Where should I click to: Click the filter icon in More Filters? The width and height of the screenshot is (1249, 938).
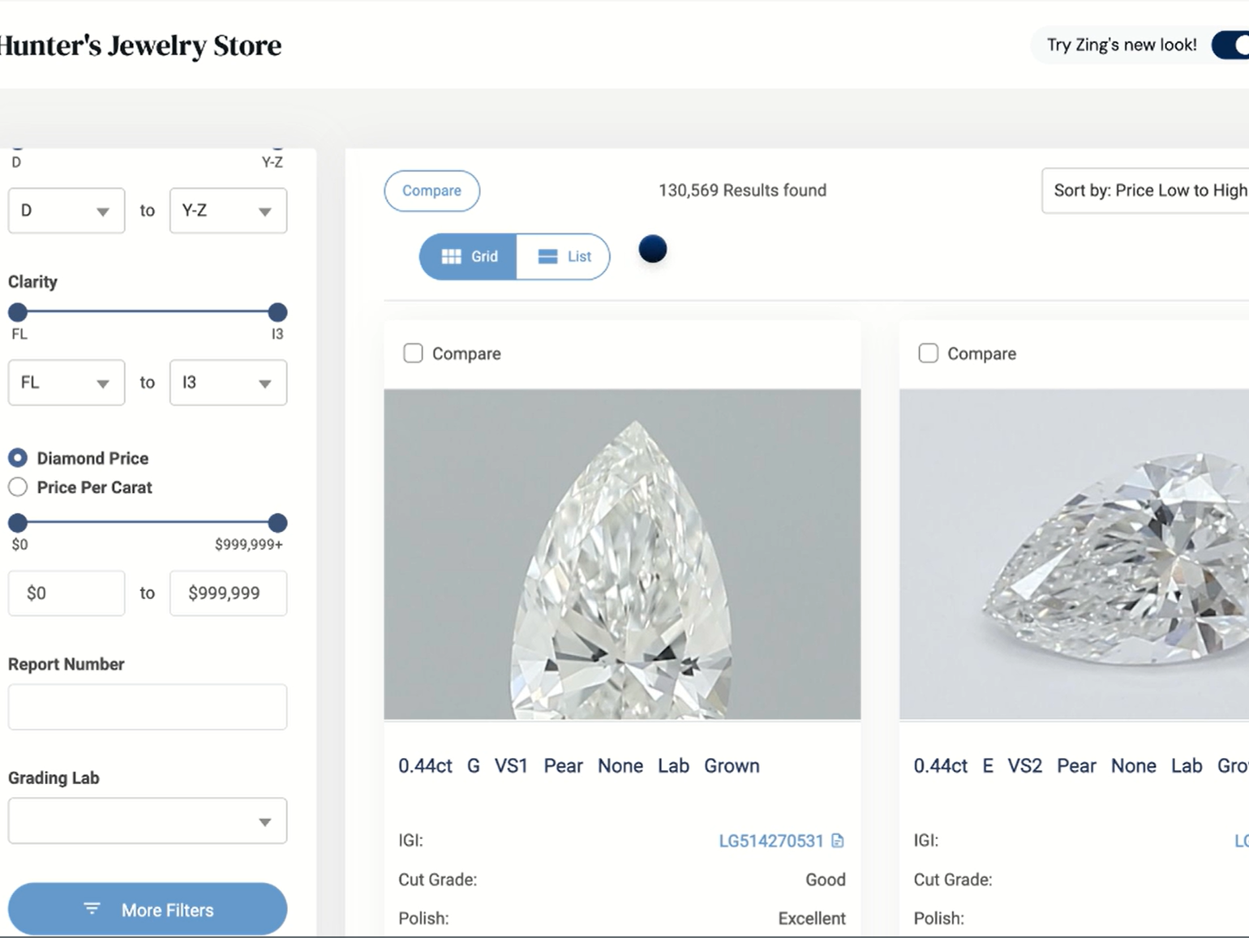click(x=92, y=909)
